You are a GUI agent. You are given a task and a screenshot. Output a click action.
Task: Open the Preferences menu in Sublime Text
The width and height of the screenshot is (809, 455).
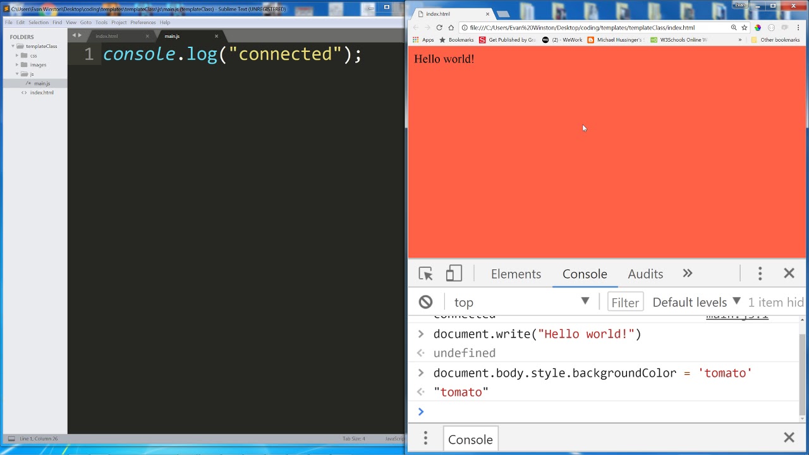[x=143, y=22]
